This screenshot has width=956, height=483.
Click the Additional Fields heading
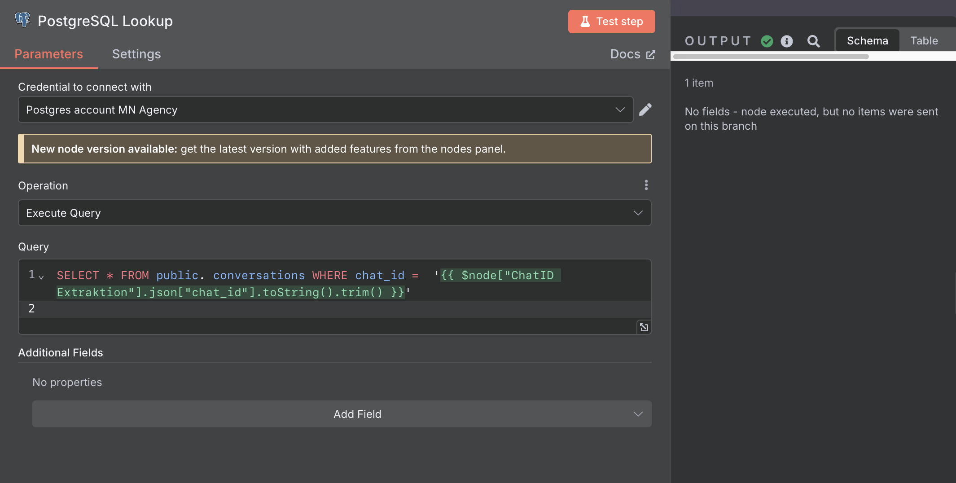click(x=61, y=353)
